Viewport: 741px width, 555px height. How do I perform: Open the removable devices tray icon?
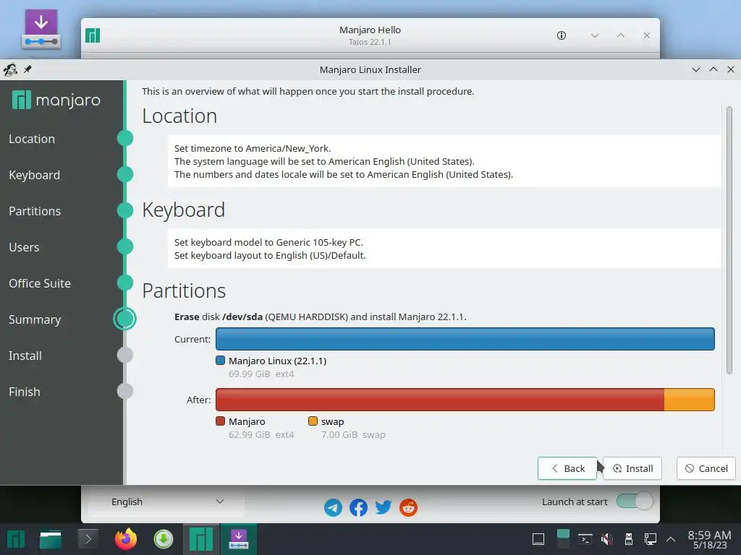pyautogui.click(x=629, y=539)
